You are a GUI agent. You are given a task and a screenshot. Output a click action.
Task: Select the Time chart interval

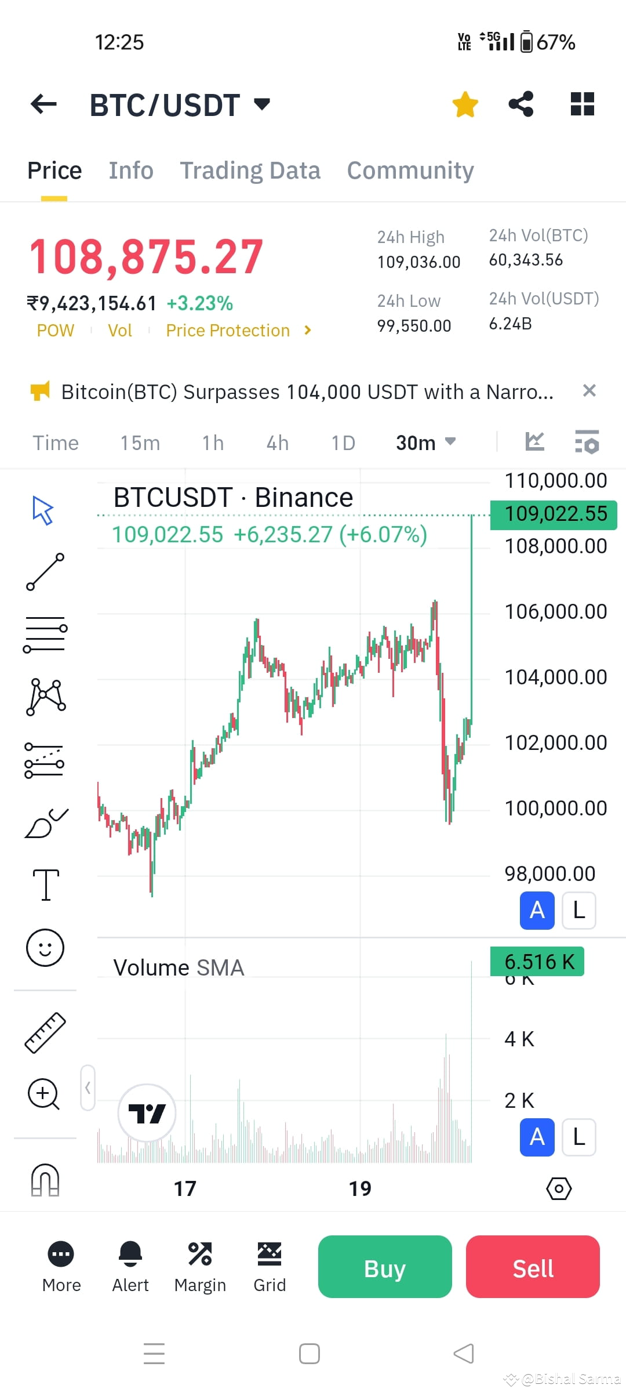coord(56,443)
